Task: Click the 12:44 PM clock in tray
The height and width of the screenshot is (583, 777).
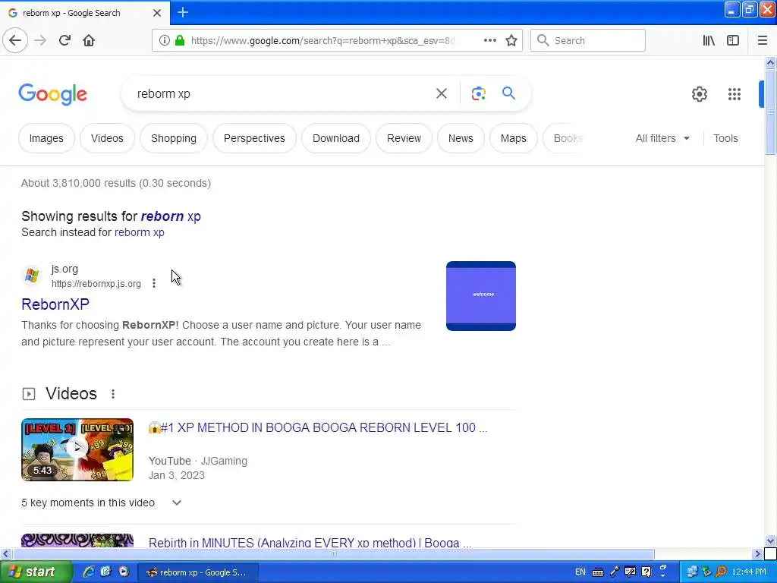Action: (x=749, y=572)
